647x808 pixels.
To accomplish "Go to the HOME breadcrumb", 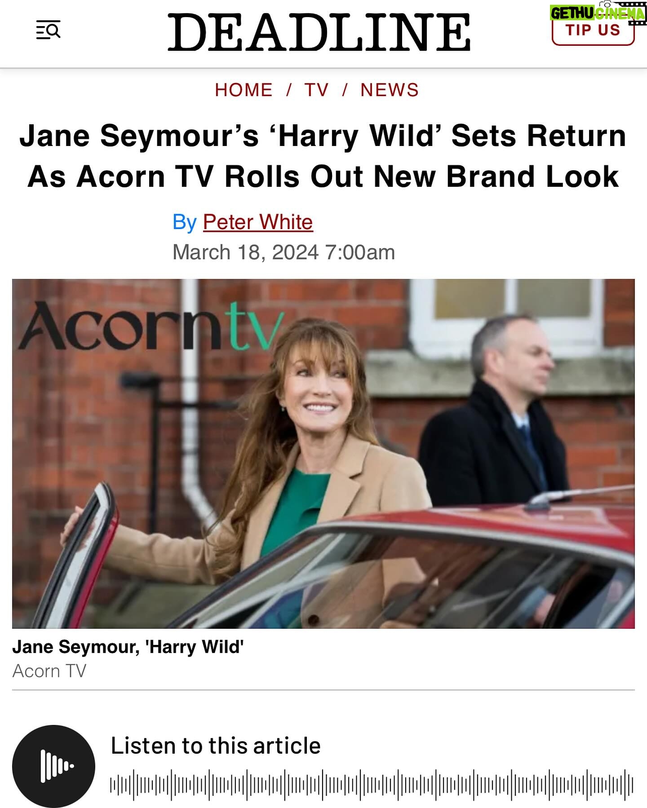I will 244,90.
